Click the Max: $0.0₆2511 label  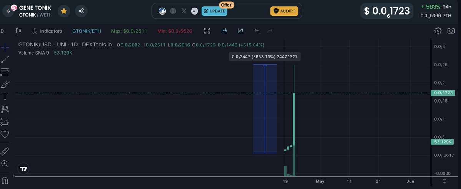[129, 31]
